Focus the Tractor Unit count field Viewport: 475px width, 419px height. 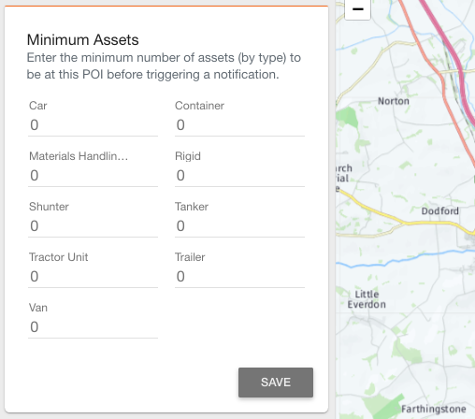tap(93, 277)
